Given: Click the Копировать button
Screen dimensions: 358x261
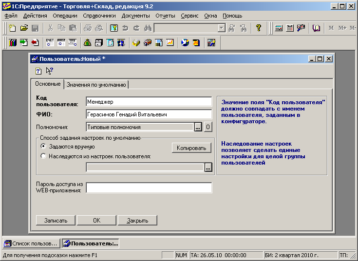Looking at the screenshot, I should 191,148.
